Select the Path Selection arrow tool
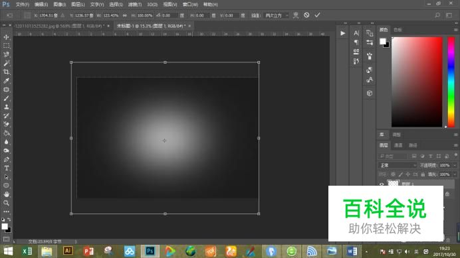The image size is (460, 258). (x=6, y=177)
